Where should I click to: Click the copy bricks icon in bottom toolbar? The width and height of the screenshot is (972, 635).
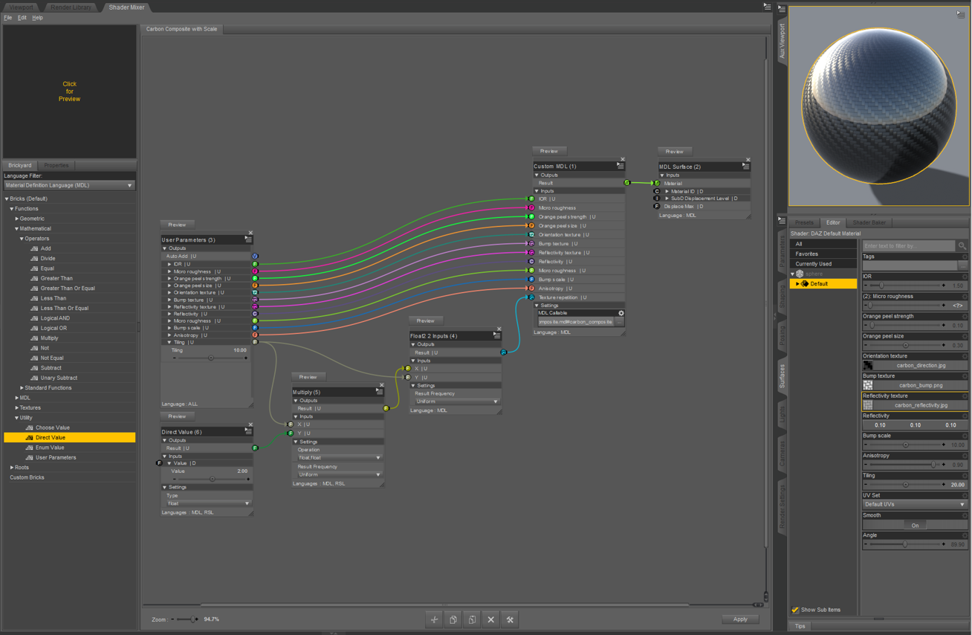pos(453,619)
